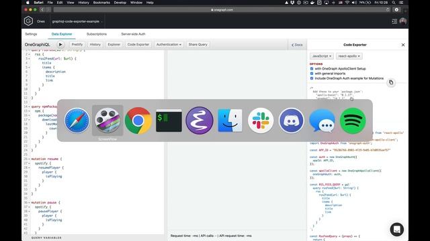Select Terminal in the app switcher
This screenshot has height=241, width=430.
[x=169, y=120]
